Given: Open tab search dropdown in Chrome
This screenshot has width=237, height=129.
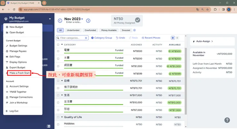Looking at the screenshot, I should click(x=3, y=3).
